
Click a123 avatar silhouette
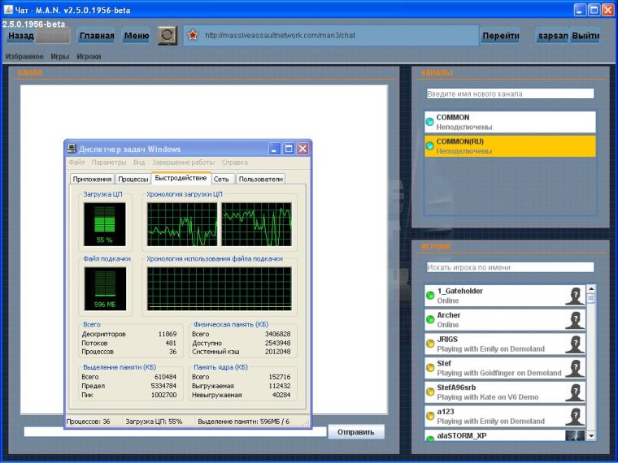[x=575, y=417]
